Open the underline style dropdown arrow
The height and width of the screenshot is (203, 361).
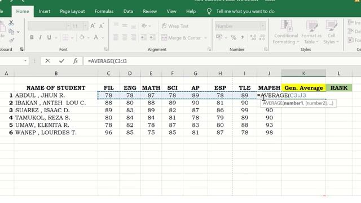click(x=56, y=38)
